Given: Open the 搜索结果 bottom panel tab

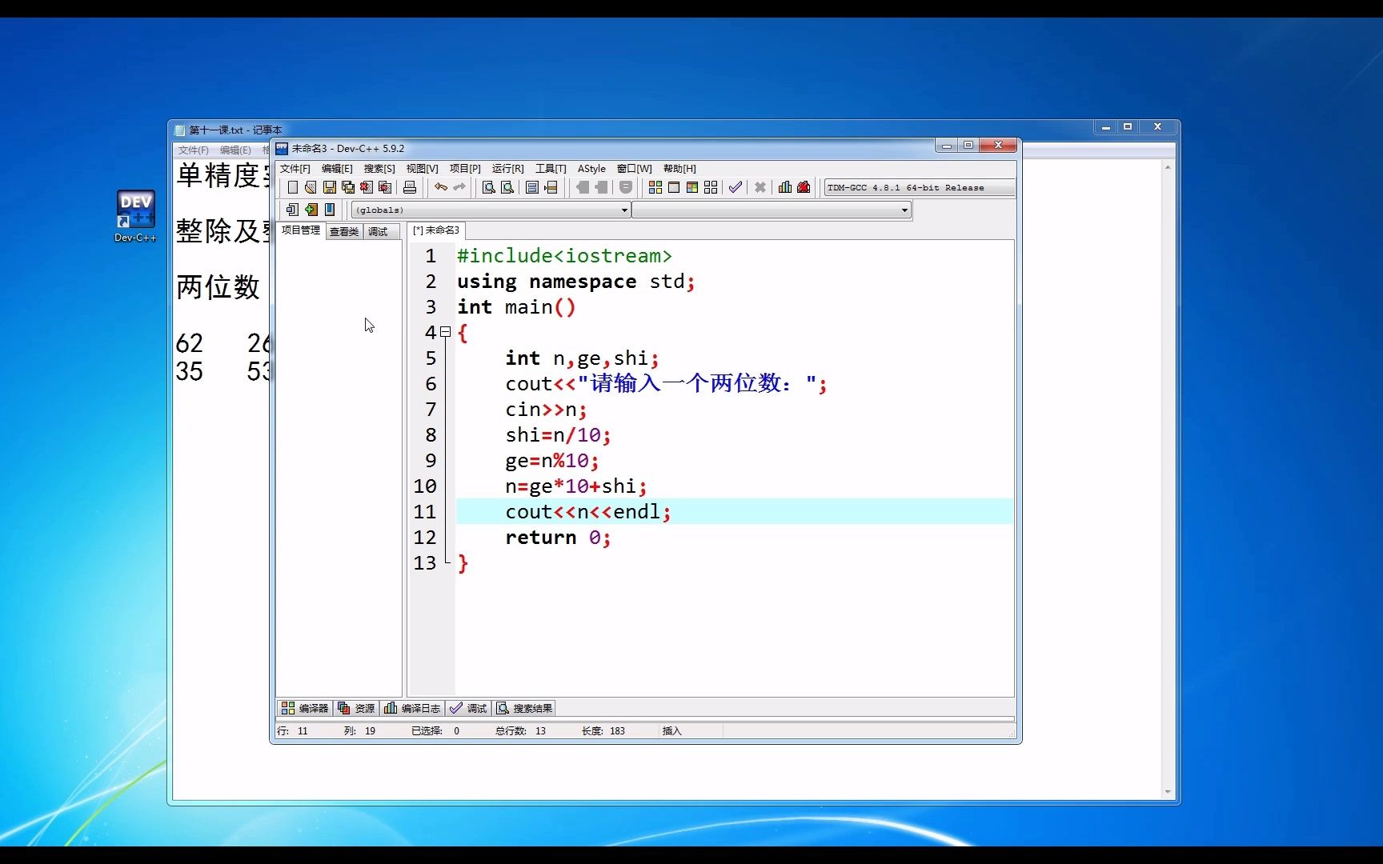Looking at the screenshot, I should coord(525,708).
